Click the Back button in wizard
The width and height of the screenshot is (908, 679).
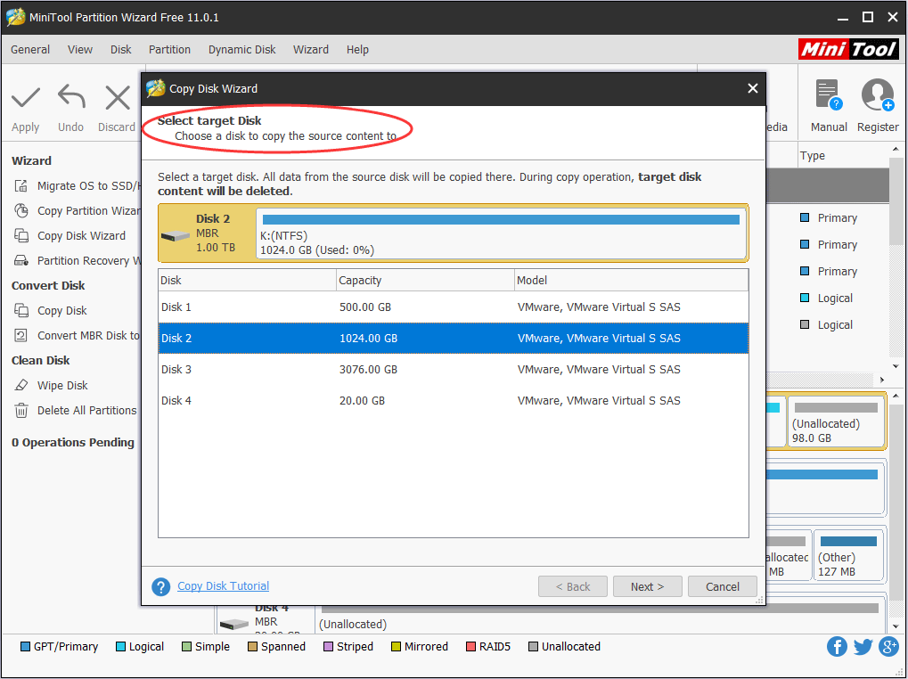pos(573,586)
